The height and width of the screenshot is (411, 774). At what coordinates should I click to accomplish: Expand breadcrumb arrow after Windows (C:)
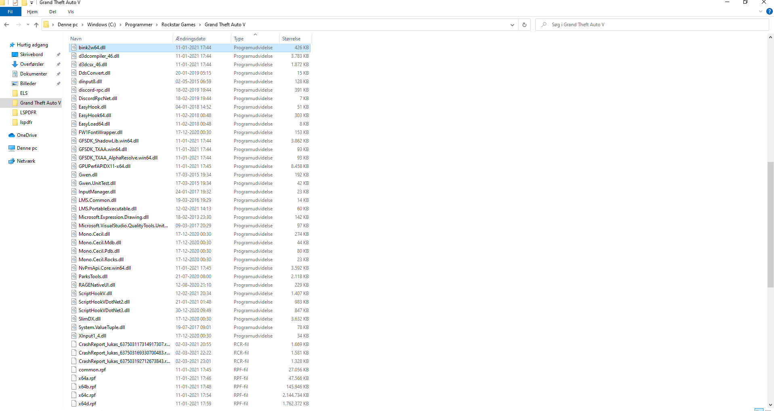pyautogui.click(x=120, y=25)
